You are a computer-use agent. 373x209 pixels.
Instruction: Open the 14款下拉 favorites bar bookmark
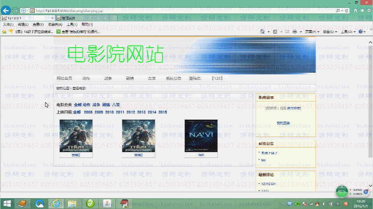31,31
